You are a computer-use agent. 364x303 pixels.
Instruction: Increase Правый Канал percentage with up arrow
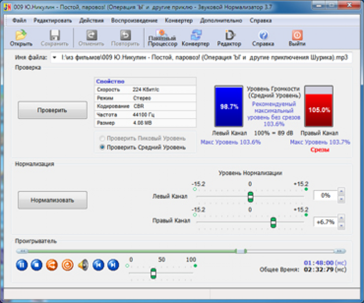click(x=341, y=218)
